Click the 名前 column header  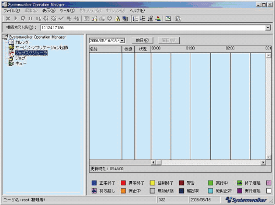coord(106,49)
